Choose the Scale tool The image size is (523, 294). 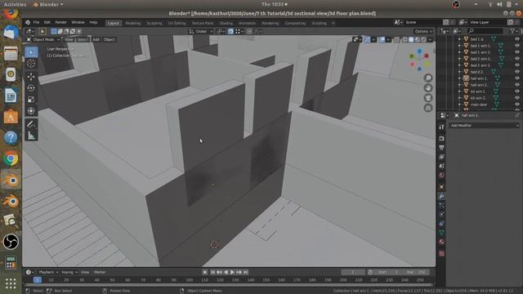coord(31,100)
